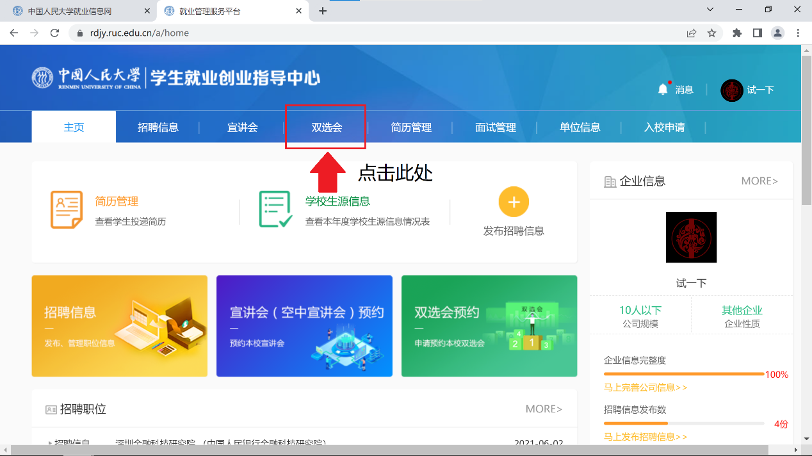Click the address bar URL field
The image size is (812, 456).
[x=384, y=33]
